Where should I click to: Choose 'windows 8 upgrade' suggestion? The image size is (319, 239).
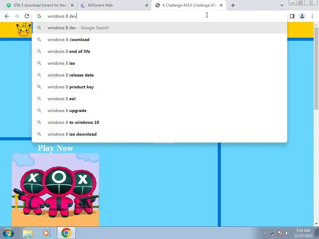tap(159, 110)
